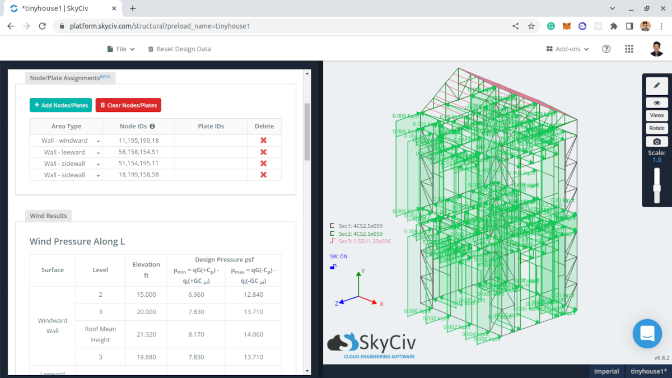Click the pencil edit icon in right toolbar
The width and height of the screenshot is (672, 378).
point(657,86)
